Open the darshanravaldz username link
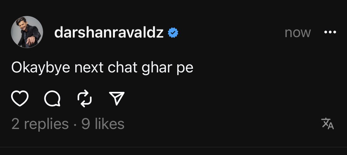 point(109,32)
